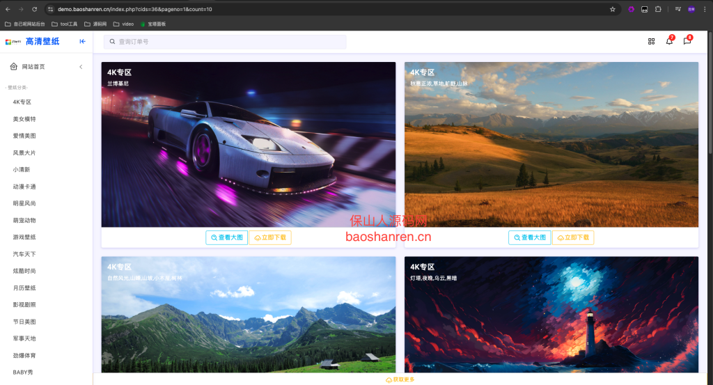Viewport: 713px width, 385px height.
Task: Open the 萌宠动物 category
Action: click(x=24, y=221)
